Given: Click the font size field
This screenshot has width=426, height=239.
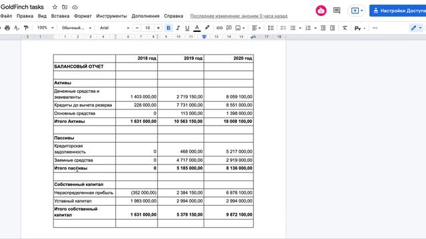Looking at the screenshot, I should pos(148,28).
